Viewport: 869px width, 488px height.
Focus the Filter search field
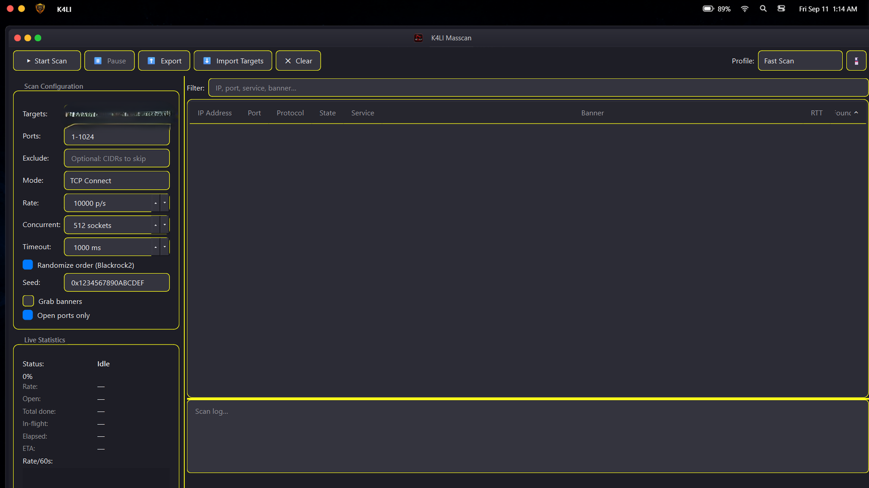click(538, 88)
